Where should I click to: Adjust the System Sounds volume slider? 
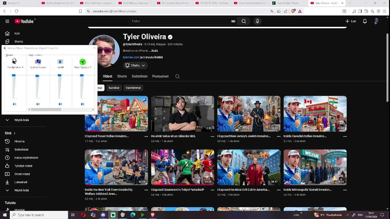click(37, 76)
